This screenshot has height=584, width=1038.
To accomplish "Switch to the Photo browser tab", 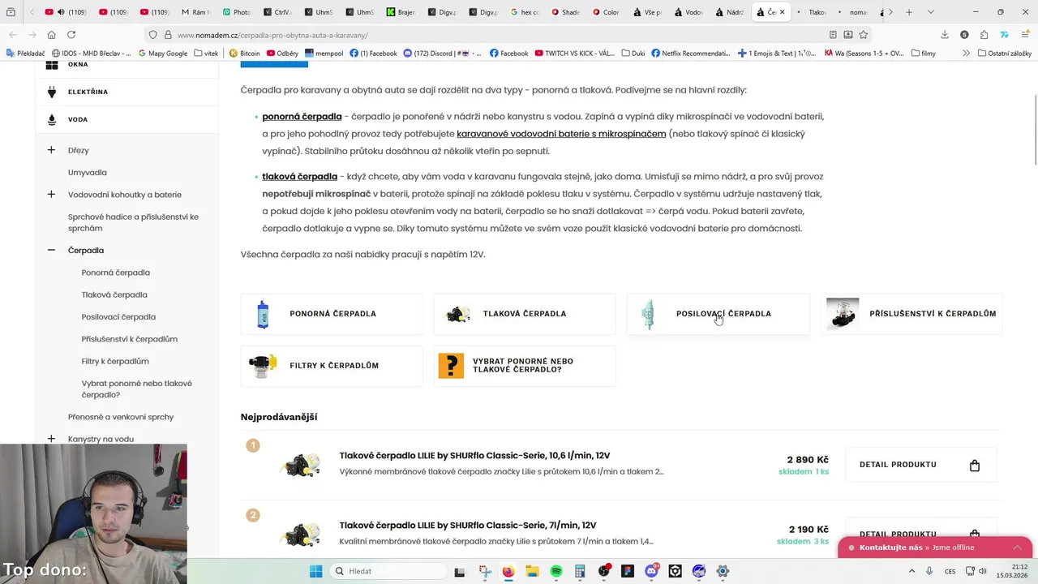I will click(x=237, y=12).
